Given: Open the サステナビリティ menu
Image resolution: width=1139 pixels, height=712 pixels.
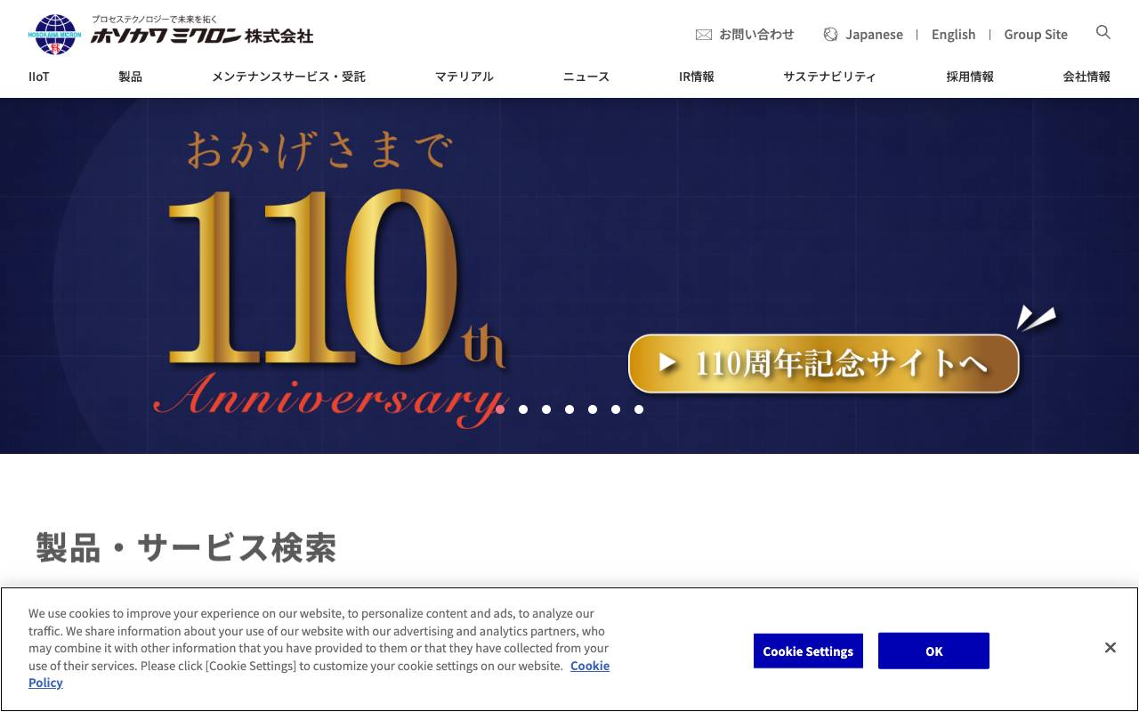Looking at the screenshot, I should click(829, 77).
